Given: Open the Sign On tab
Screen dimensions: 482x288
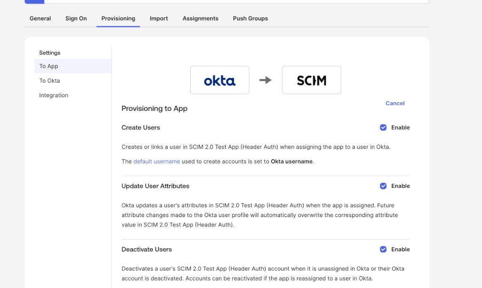Looking at the screenshot, I should [x=76, y=18].
